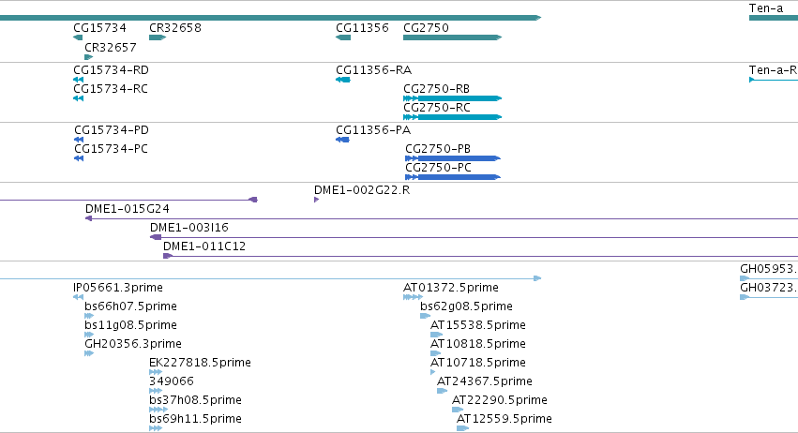Image resolution: width=798 pixels, height=433 pixels.
Task: Select the CG2750-RB transcript bar
Action: (x=452, y=98)
